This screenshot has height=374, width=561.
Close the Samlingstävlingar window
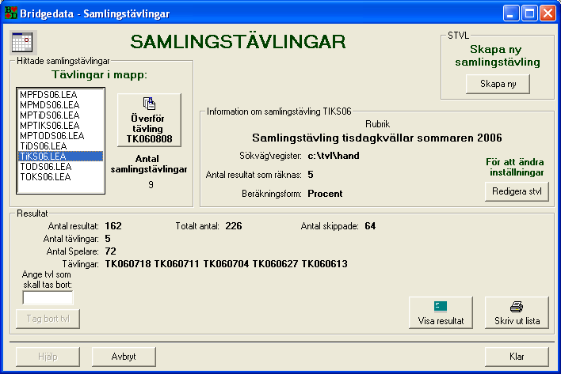tap(548, 12)
